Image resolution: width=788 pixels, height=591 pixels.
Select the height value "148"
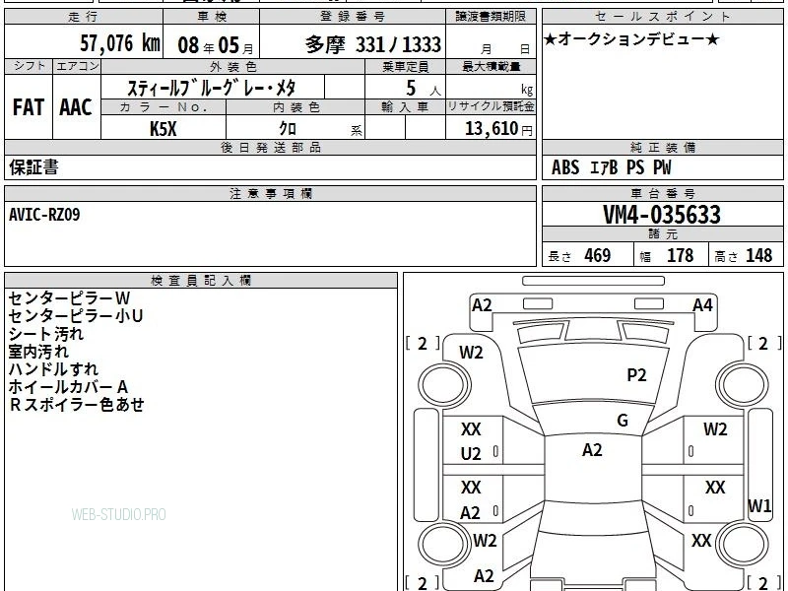[758, 255]
